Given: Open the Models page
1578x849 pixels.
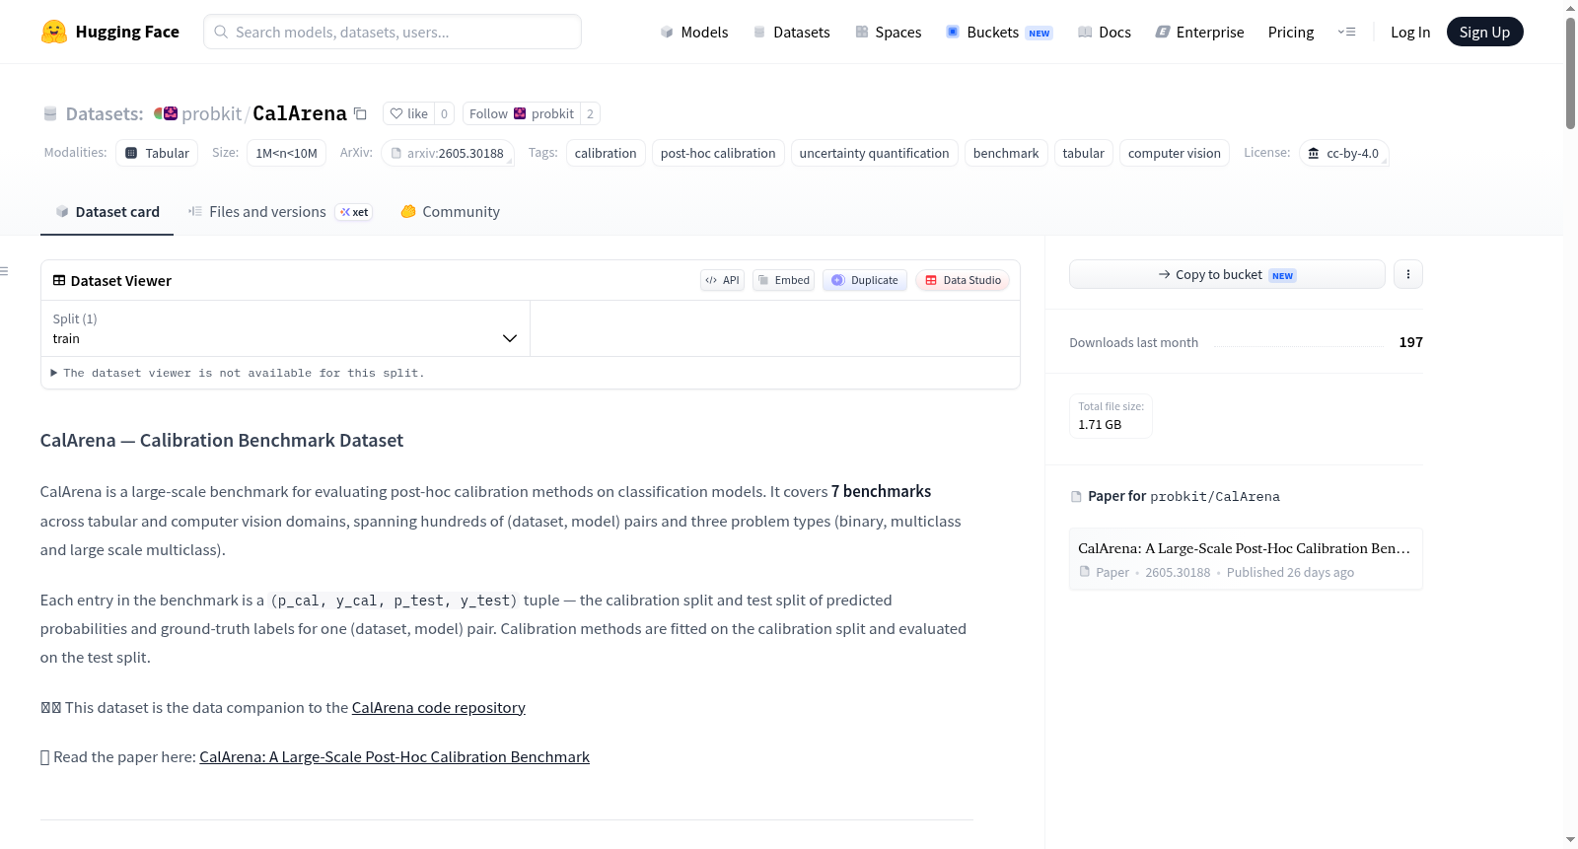Looking at the screenshot, I should 694,32.
